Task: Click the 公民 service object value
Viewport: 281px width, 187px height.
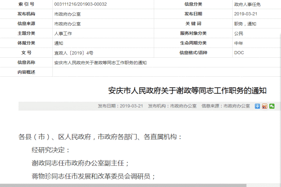Action: coord(238,34)
